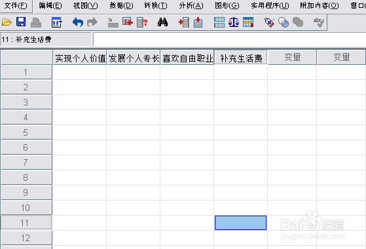Screen dimensions: 366x249
Task: Click the '11 : 补充生活费' cell reference box
Action: (x=46, y=39)
